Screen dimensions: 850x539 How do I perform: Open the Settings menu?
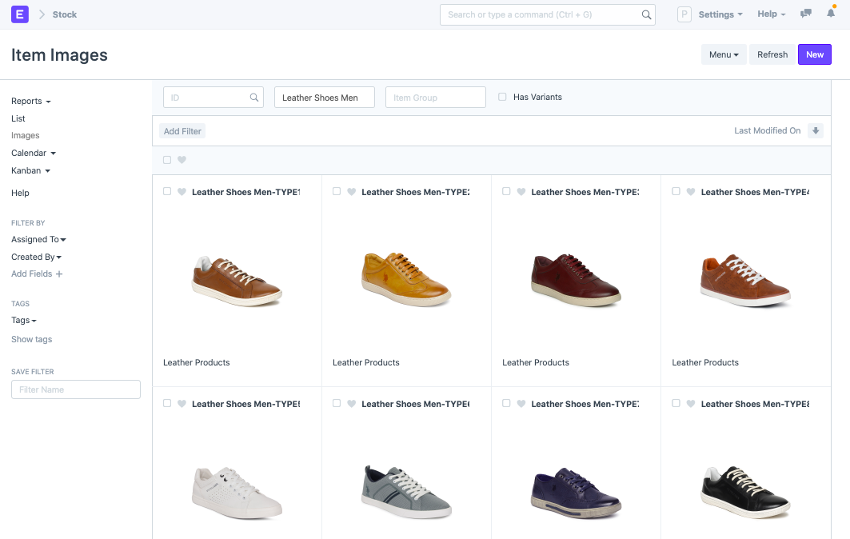tap(720, 14)
